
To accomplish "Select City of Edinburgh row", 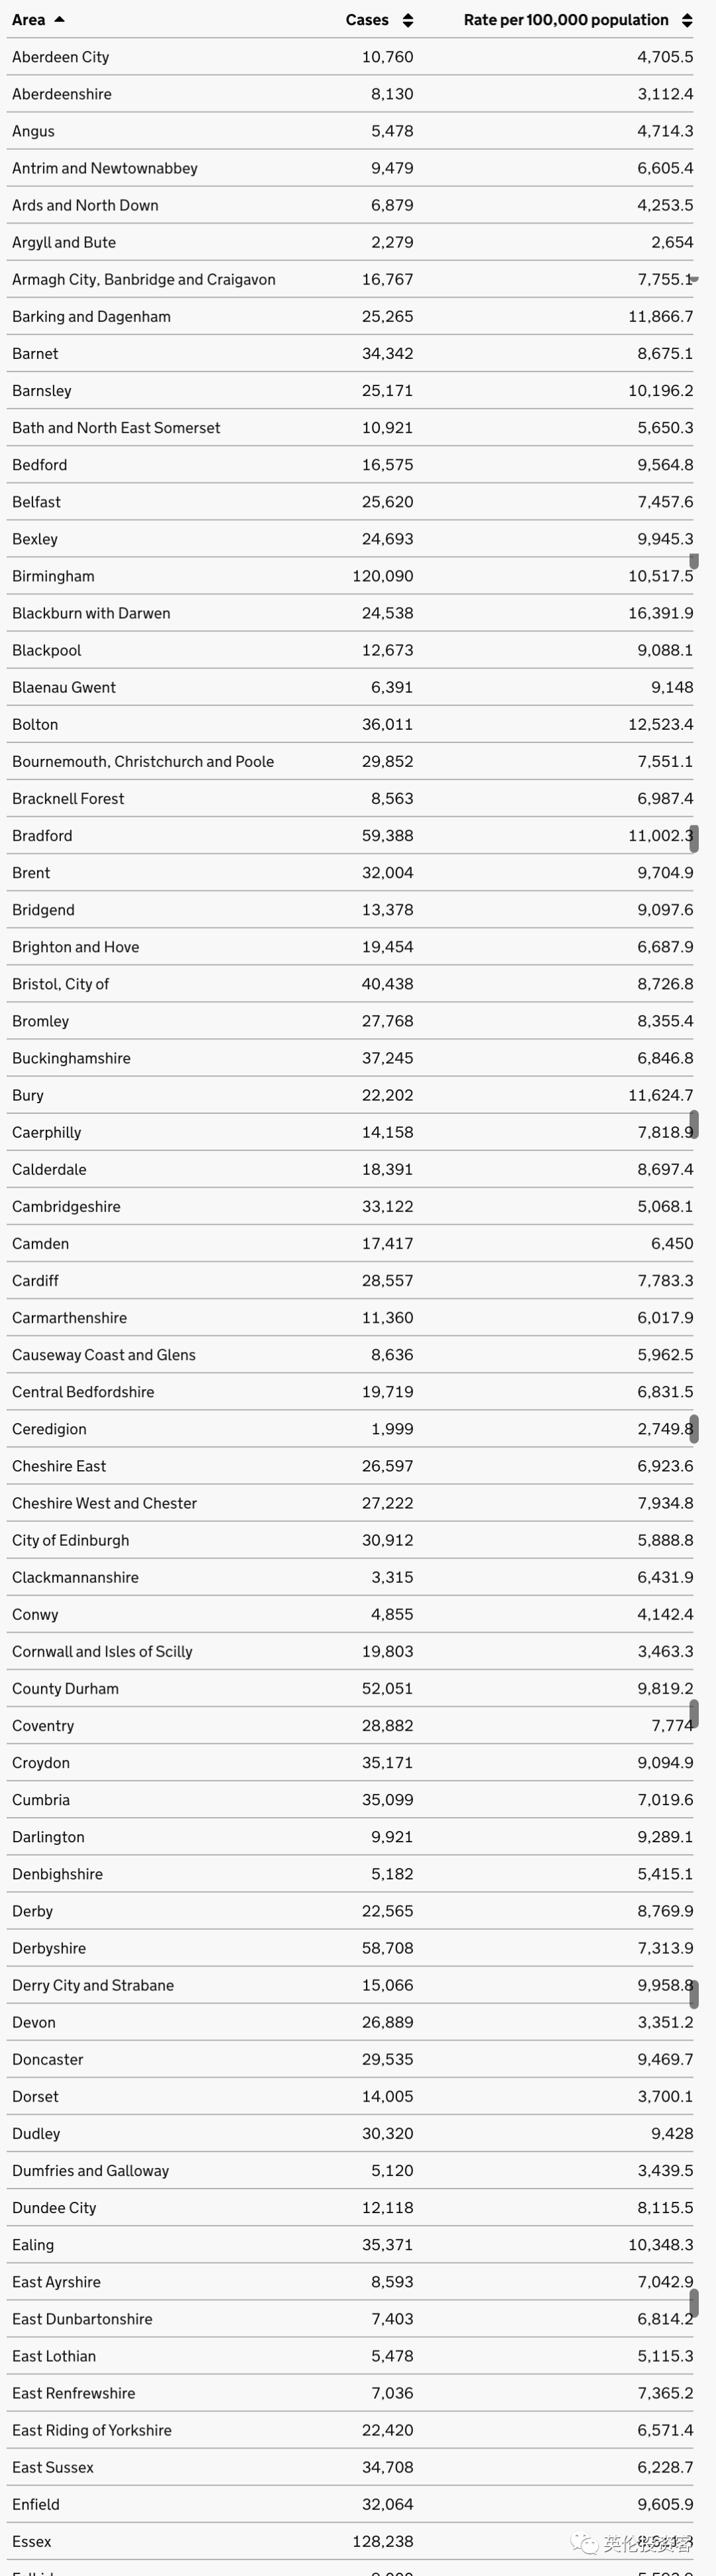I will [350, 1540].
